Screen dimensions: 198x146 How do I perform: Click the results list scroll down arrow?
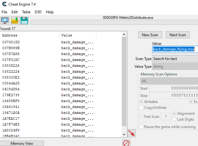(x=124, y=135)
